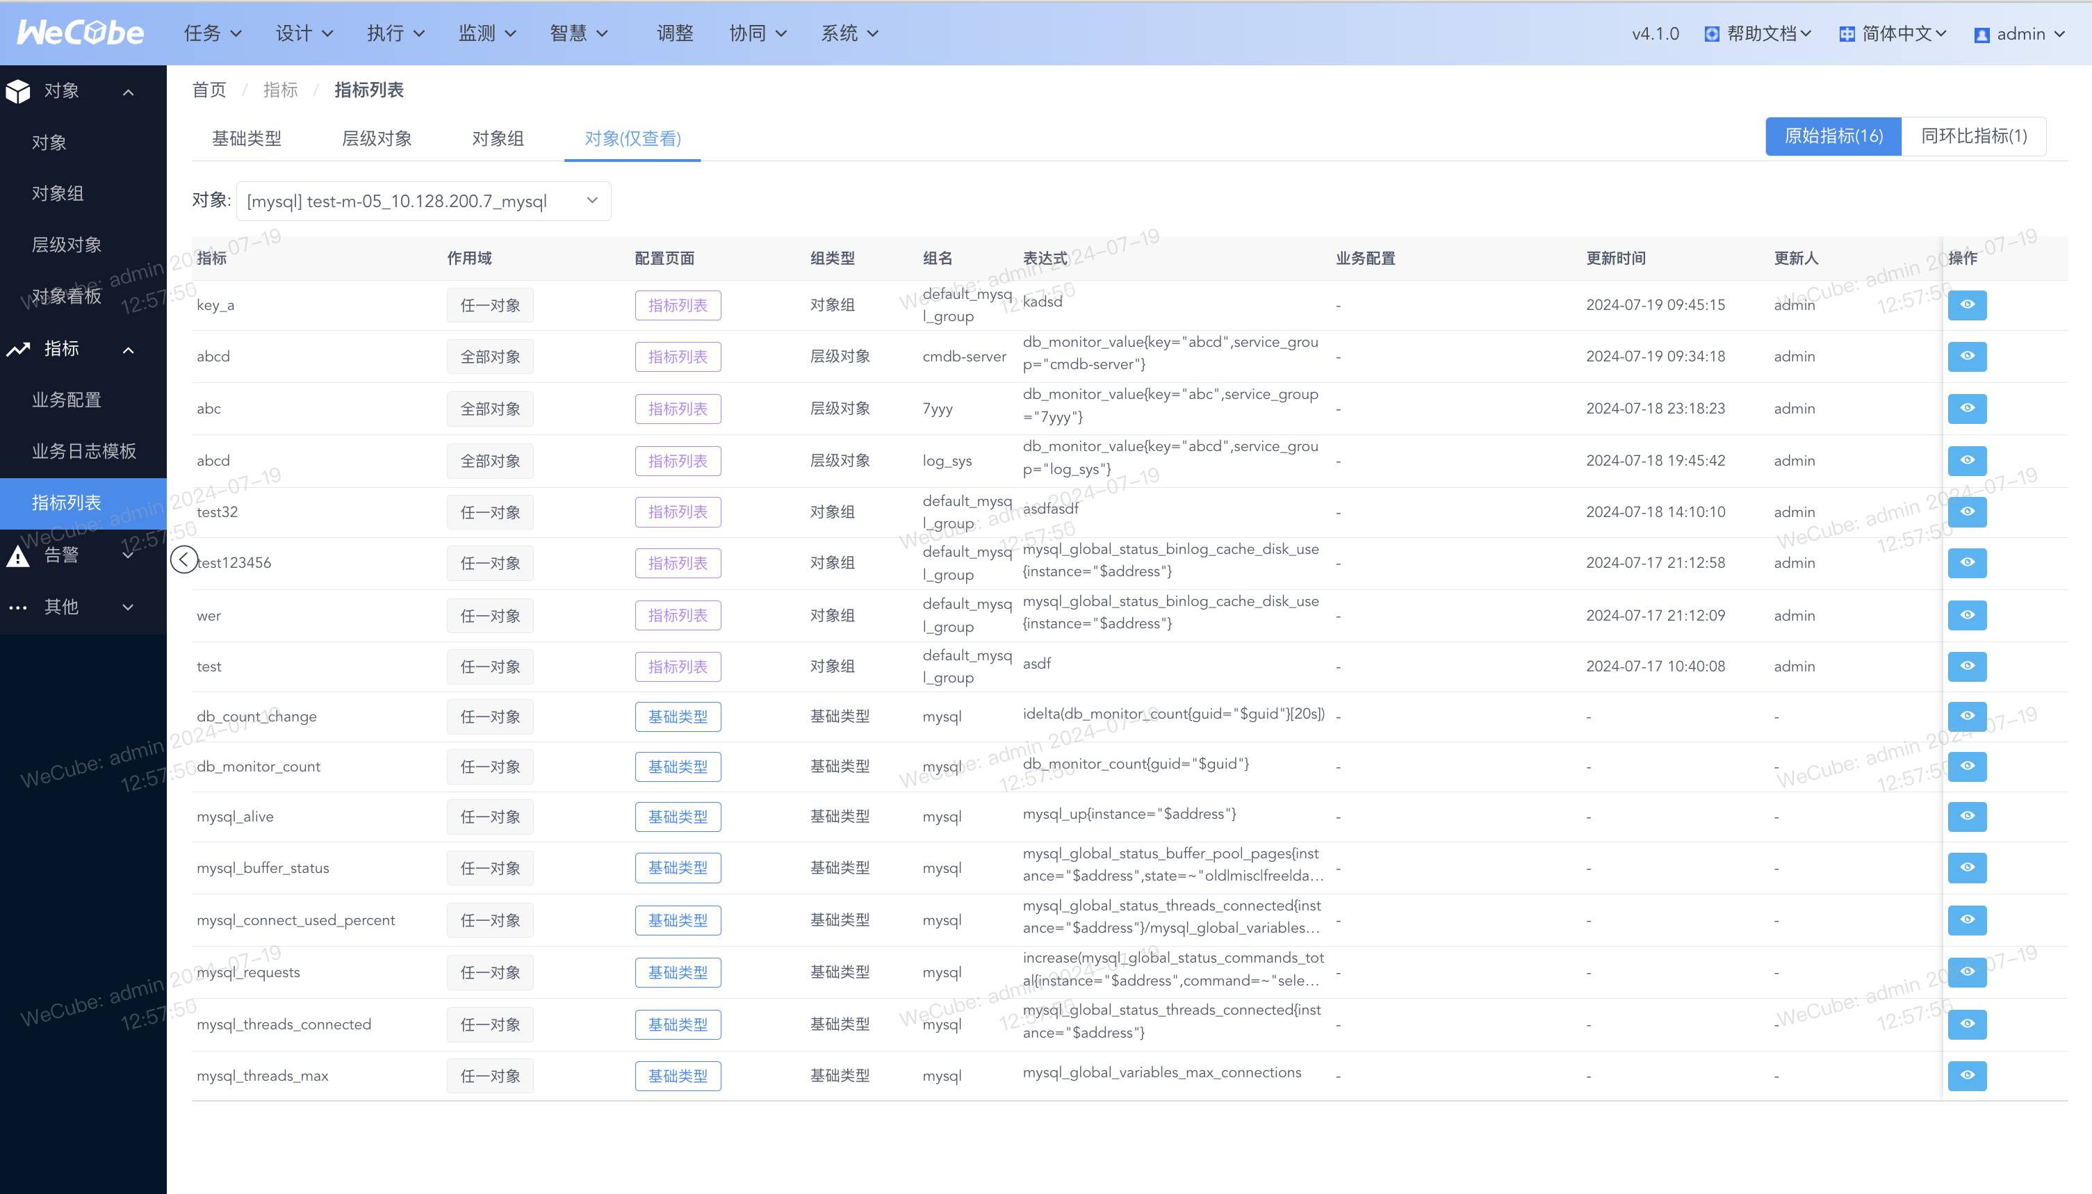Viewport: 2092px width, 1194px height.
Task: View details for abcd cmdb-server metric
Action: [1966, 357]
